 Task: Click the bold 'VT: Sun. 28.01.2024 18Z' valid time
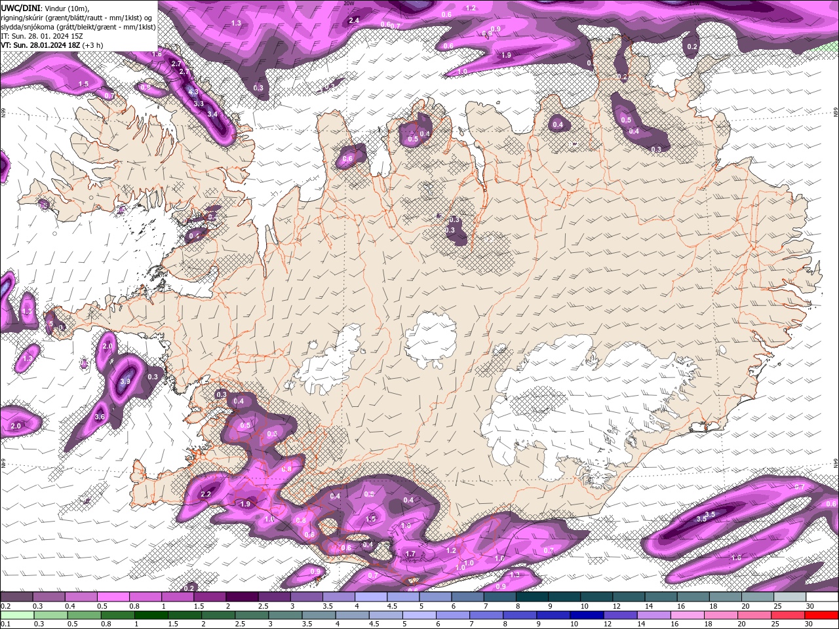pyautogui.click(x=41, y=45)
